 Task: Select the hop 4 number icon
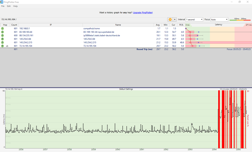(x=3, y=39)
